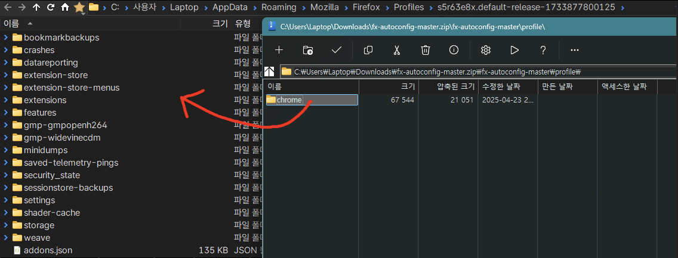The width and height of the screenshot is (678, 258).
Task: Click the archive icon in the title bar
Action: [x=272, y=26]
